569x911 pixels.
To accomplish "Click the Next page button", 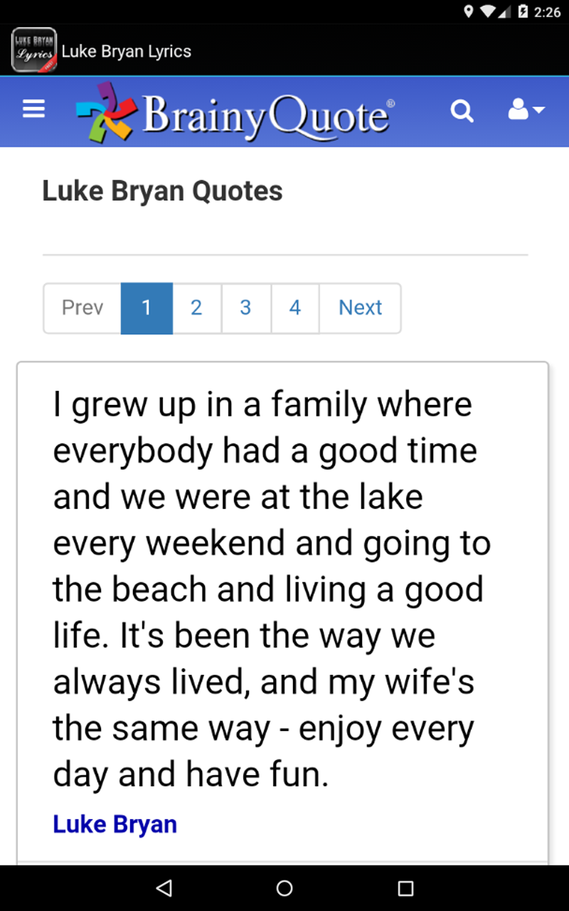I will (x=360, y=307).
